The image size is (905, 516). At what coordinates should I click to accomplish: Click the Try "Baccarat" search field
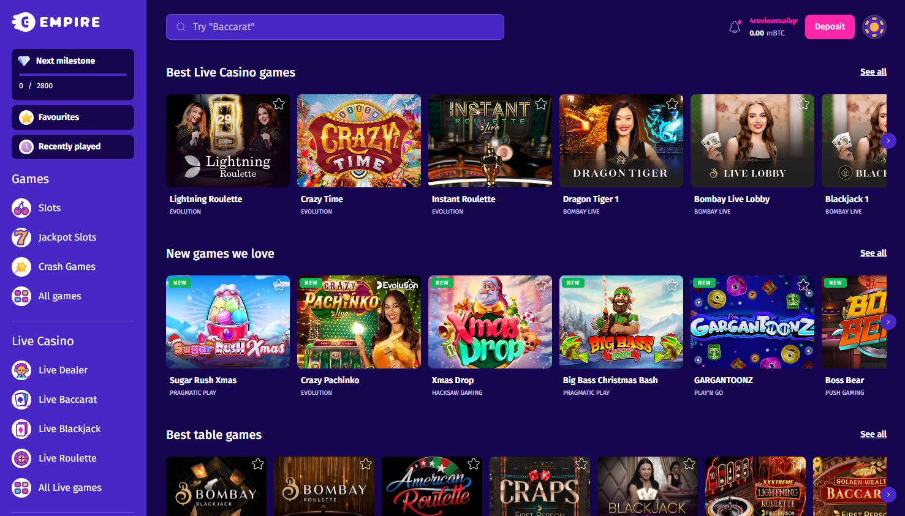335,27
